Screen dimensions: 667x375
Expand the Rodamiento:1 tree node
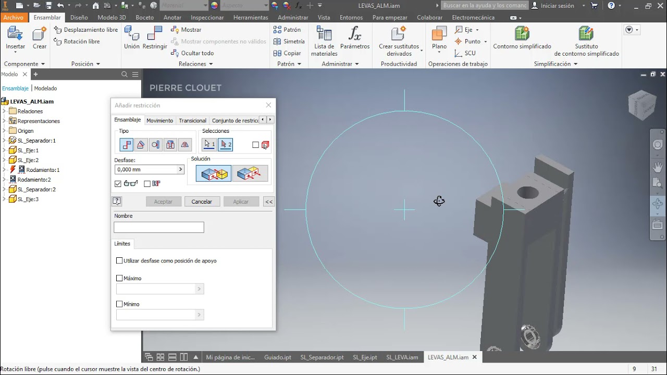pyautogui.click(x=4, y=170)
